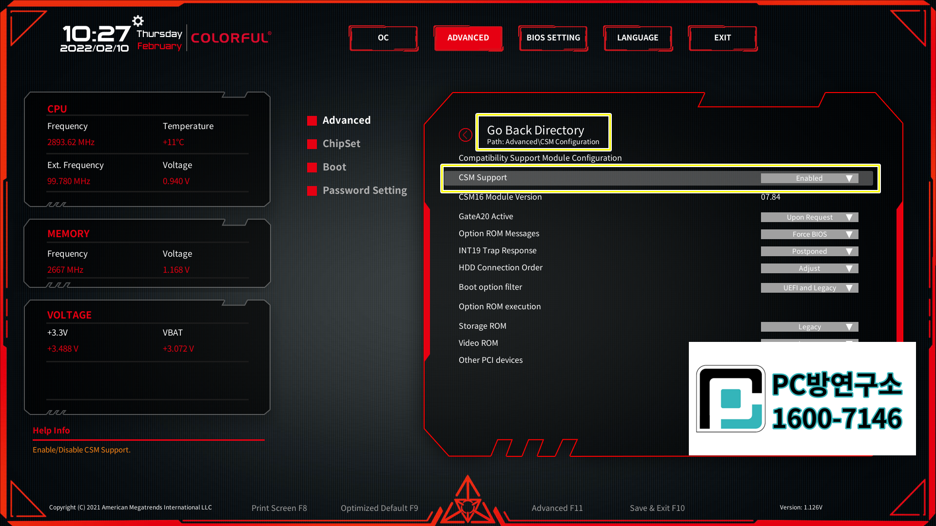
Task: Open the BIOS SETTING tab
Action: pos(553,38)
